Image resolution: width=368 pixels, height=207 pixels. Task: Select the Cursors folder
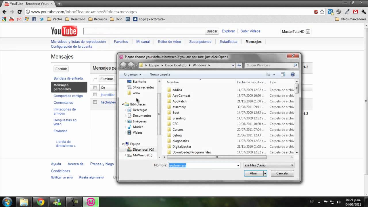pos(178,130)
